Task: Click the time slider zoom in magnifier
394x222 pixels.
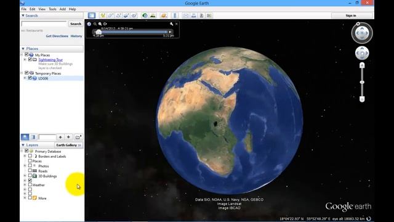Action: [100, 24]
